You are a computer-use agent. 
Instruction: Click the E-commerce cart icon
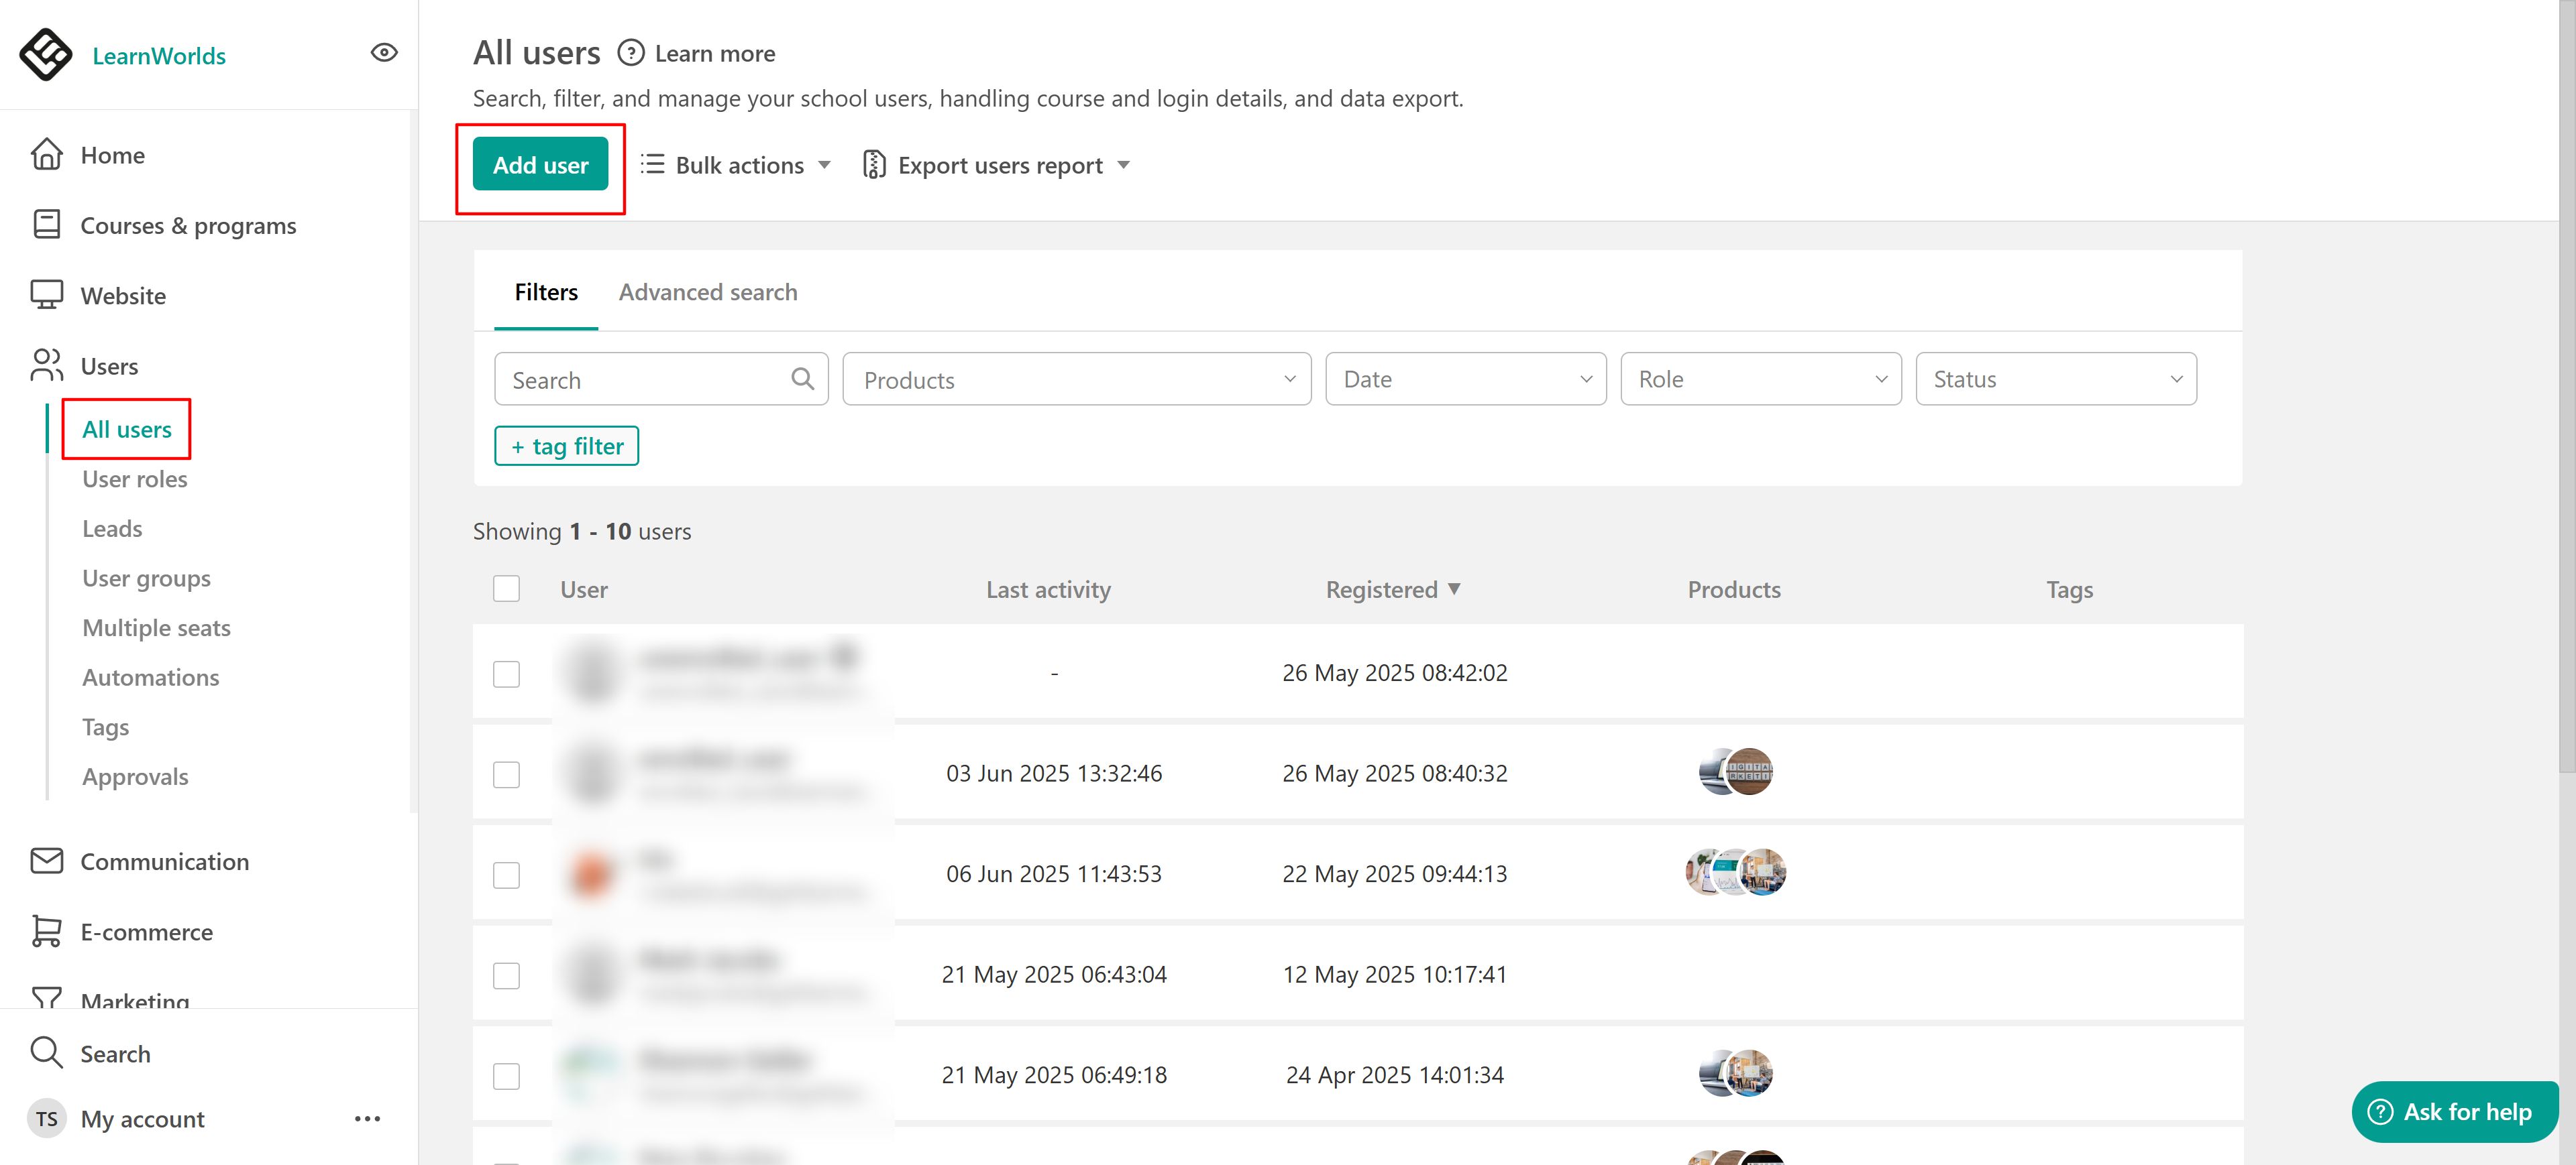coord(46,931)
